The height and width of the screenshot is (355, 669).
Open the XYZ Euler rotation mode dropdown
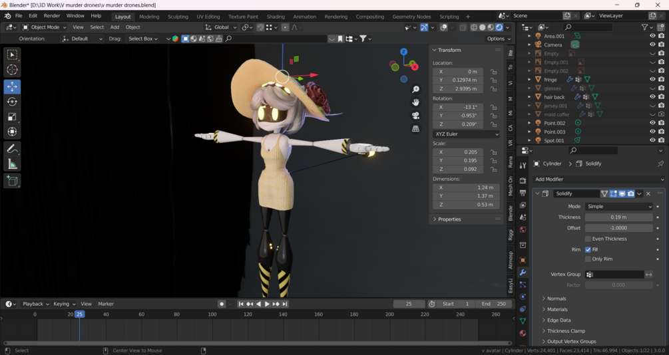466,134
